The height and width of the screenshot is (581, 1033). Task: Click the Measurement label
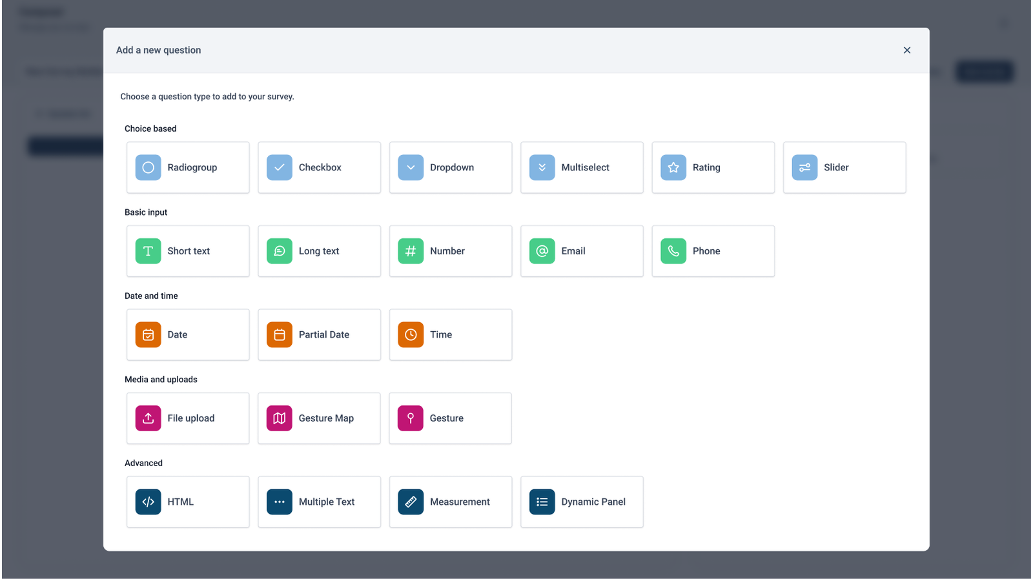pos(460,502)
